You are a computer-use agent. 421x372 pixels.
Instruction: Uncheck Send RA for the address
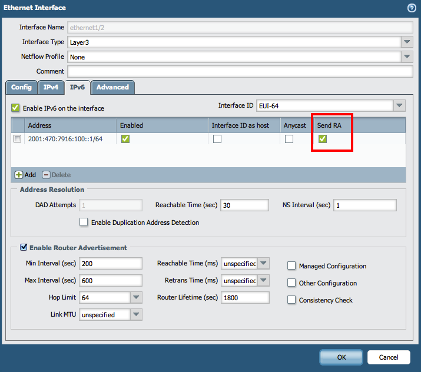tap(322, 139)
